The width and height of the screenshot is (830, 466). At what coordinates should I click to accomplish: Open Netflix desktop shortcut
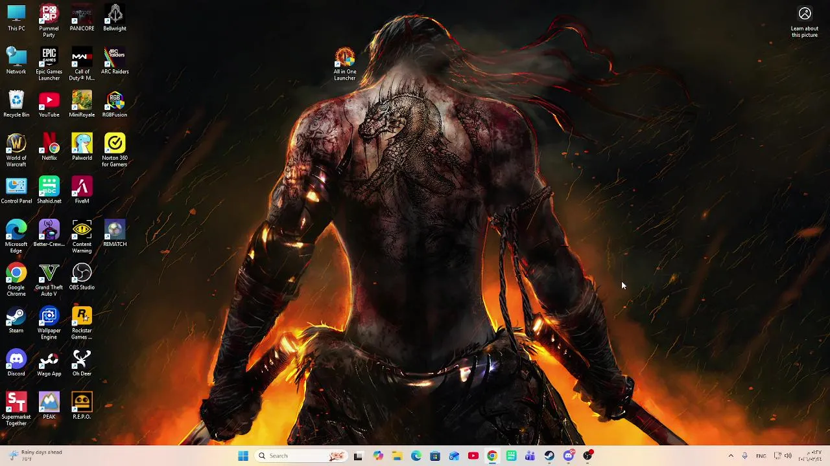[49, 148]
